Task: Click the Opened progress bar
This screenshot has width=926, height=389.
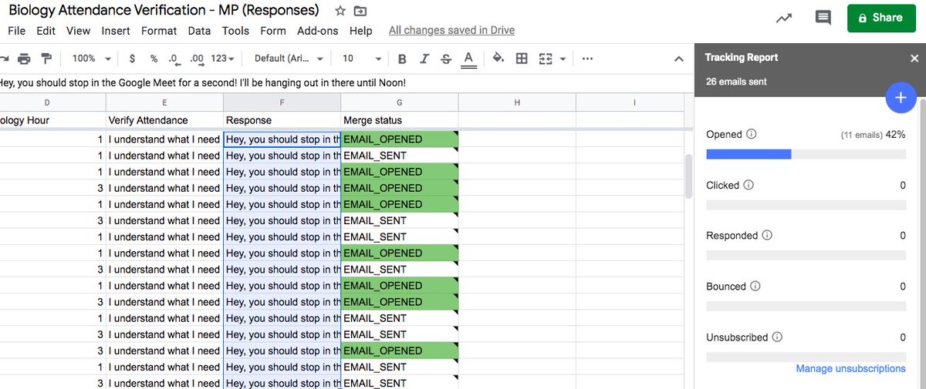Action: (806, 154)
